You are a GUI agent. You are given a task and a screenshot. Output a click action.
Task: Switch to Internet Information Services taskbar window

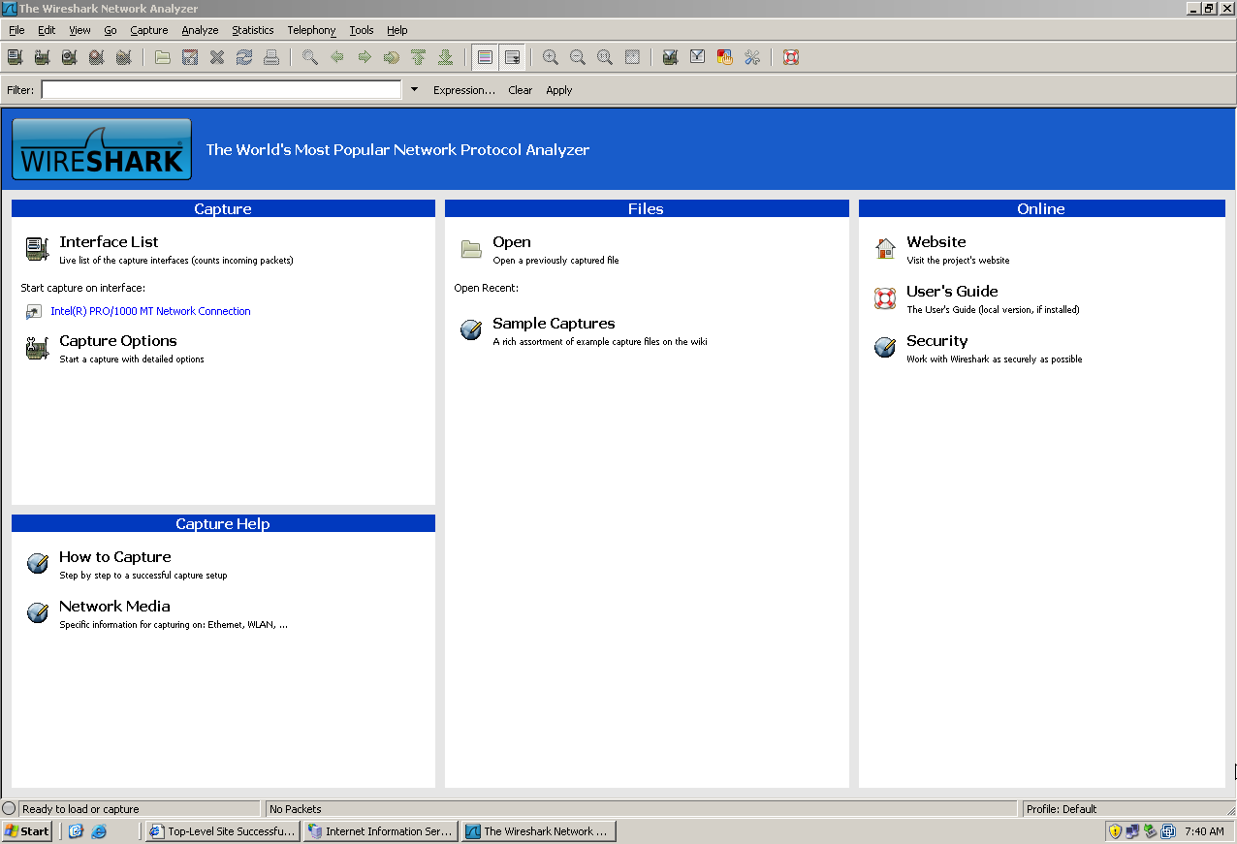(x=380, y=831)
